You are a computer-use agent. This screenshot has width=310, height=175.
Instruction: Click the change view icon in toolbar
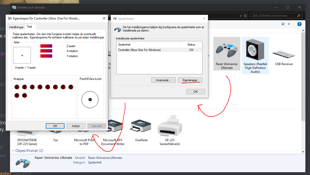click(283, 24)
